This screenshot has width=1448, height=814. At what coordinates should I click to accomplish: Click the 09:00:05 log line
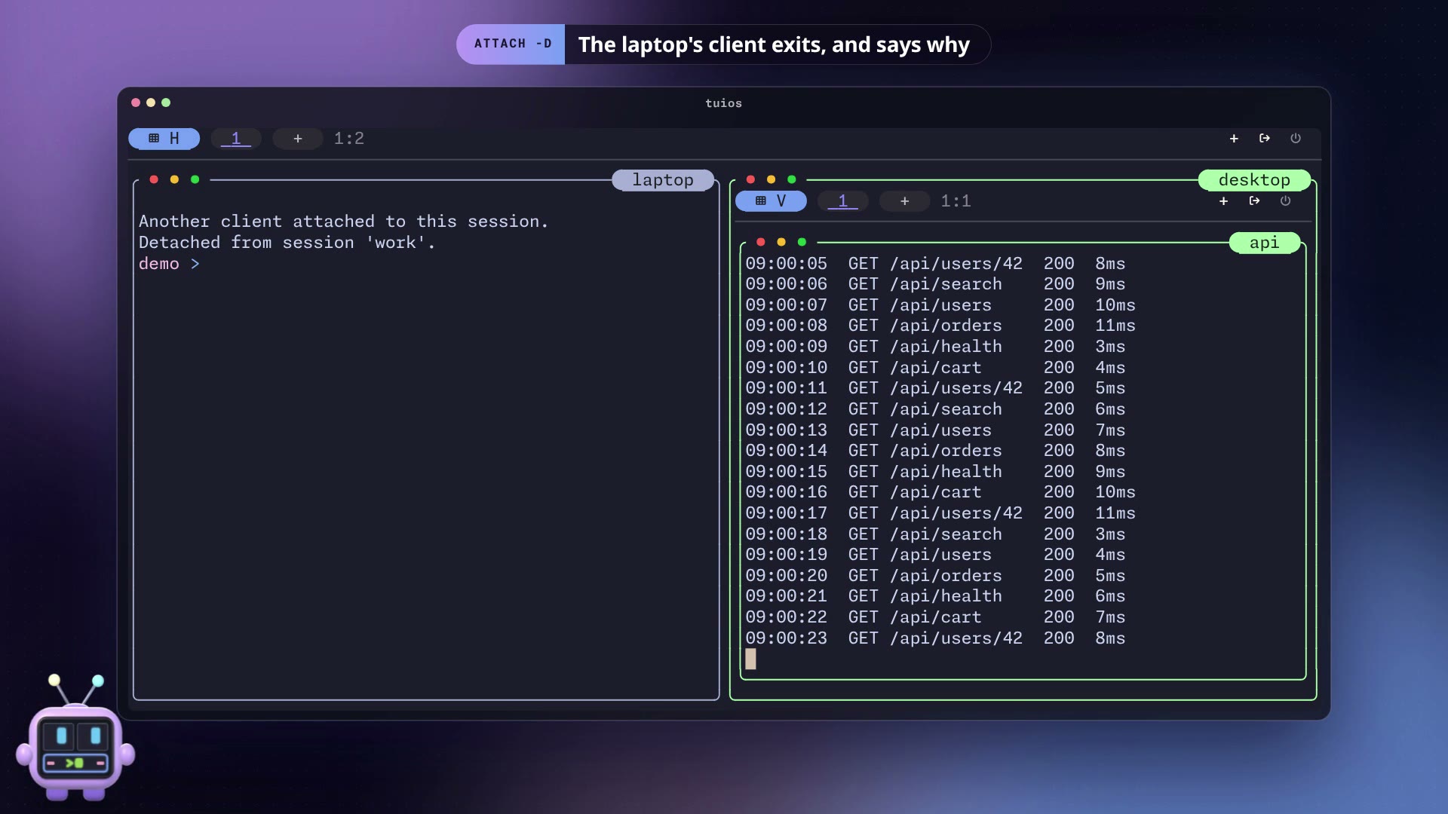935,264
